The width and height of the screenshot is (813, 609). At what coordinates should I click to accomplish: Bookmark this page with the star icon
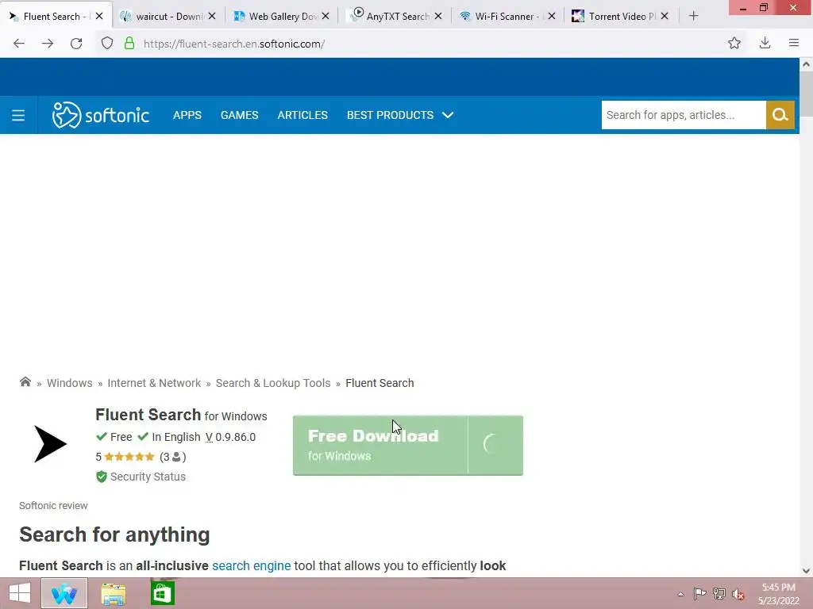tap(734, 43)
